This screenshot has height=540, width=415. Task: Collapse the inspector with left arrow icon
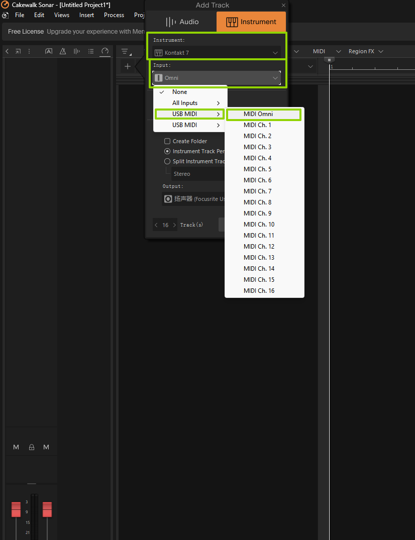[x=7, y=51]
